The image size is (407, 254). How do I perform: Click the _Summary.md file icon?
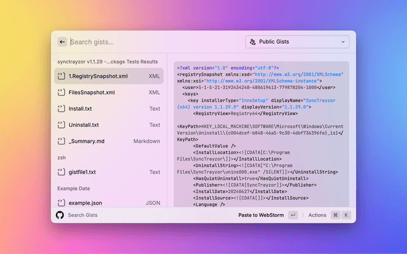(62, 141)
